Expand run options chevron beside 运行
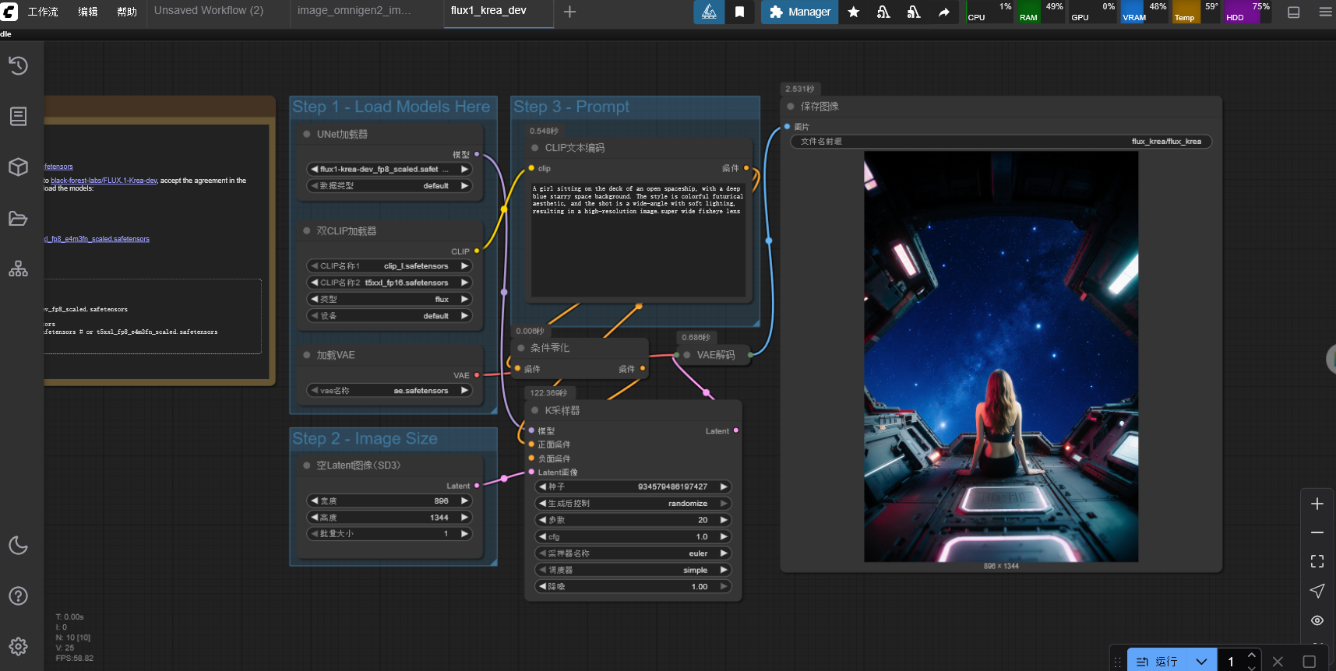 click(1201, 661)
